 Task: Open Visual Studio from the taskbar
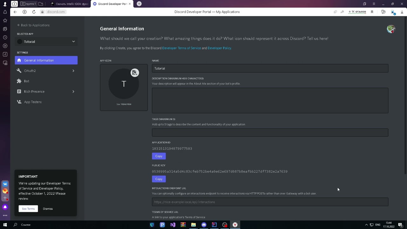tap(173, 225)
